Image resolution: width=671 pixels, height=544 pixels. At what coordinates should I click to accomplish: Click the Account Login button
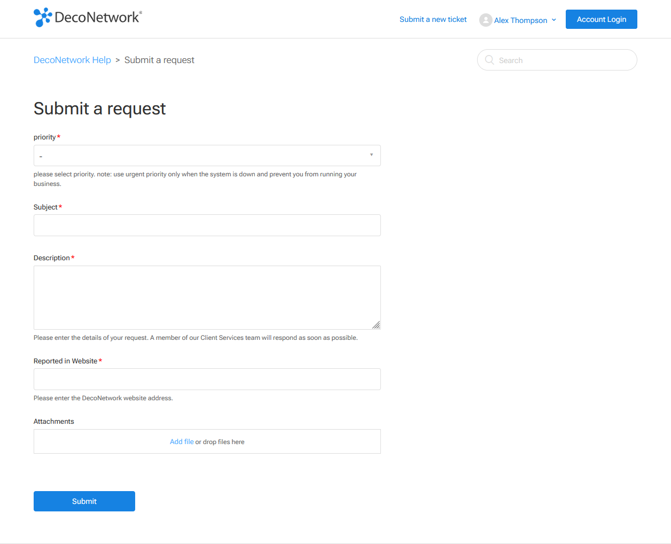tap(601, 19)
